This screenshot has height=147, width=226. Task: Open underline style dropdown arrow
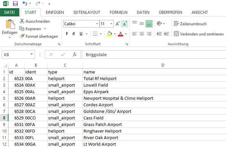[87, 34]
